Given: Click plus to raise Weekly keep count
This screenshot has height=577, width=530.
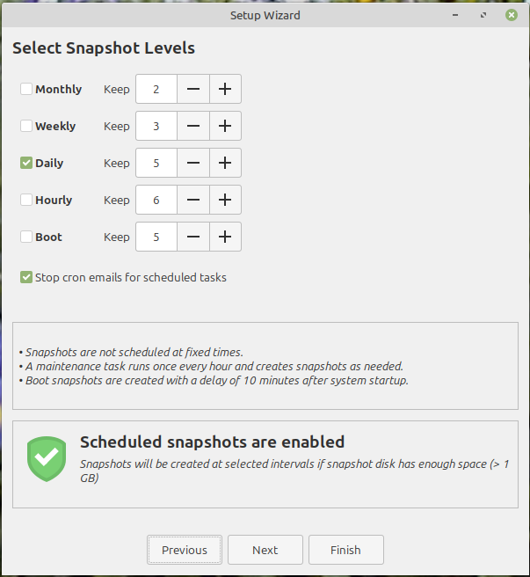Looking at the screenshot, I should point(225,126).
